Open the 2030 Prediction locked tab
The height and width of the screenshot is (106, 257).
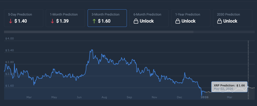[x=233, y=18]
